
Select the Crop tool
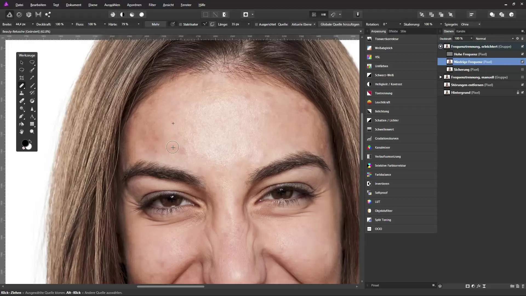tap(22, 78)
